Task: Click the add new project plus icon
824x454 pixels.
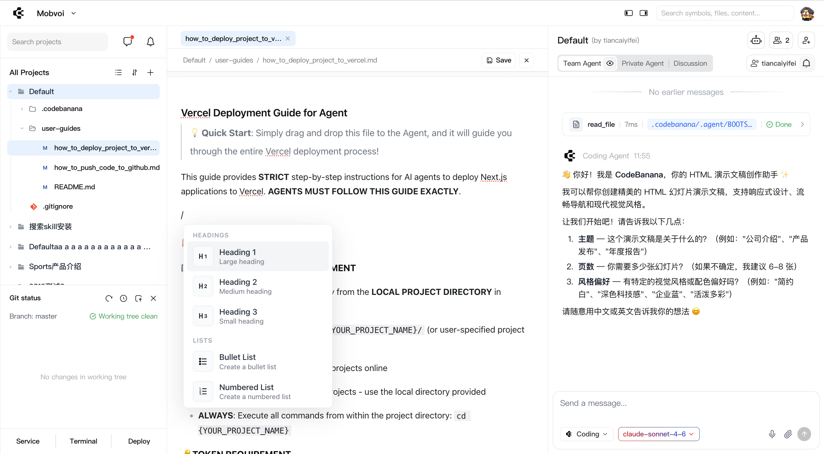Action: [x=151, y=73]
